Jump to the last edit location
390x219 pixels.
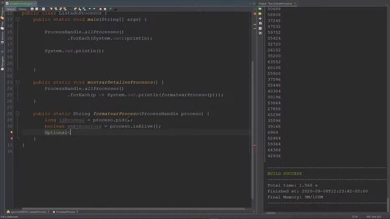coord(32,9)
